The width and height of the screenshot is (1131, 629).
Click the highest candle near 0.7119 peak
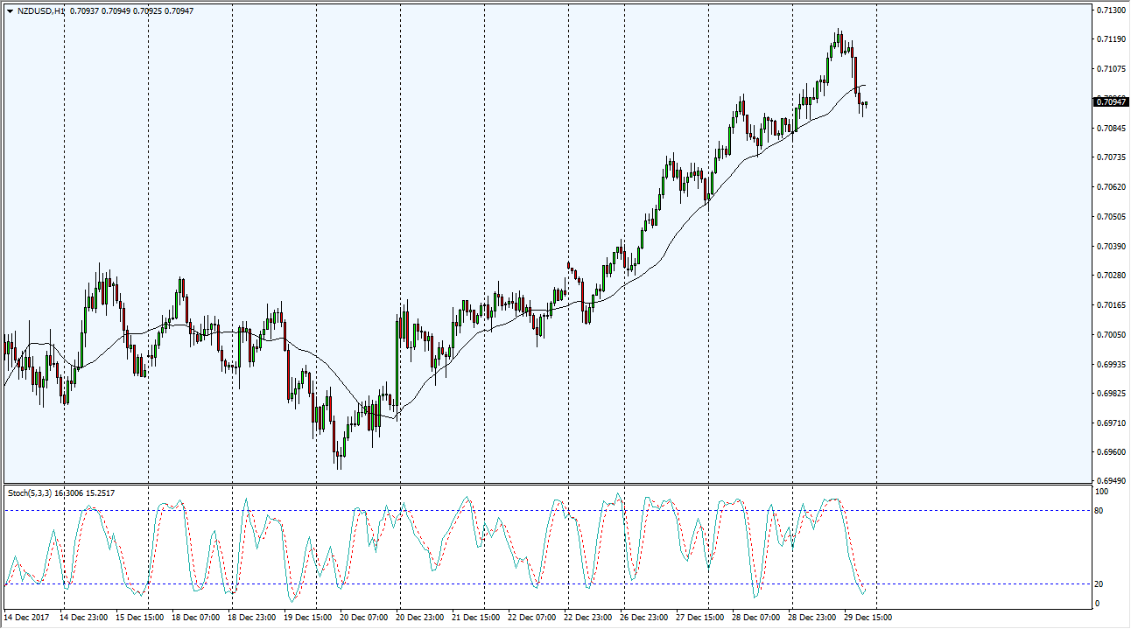click(838, 37)
